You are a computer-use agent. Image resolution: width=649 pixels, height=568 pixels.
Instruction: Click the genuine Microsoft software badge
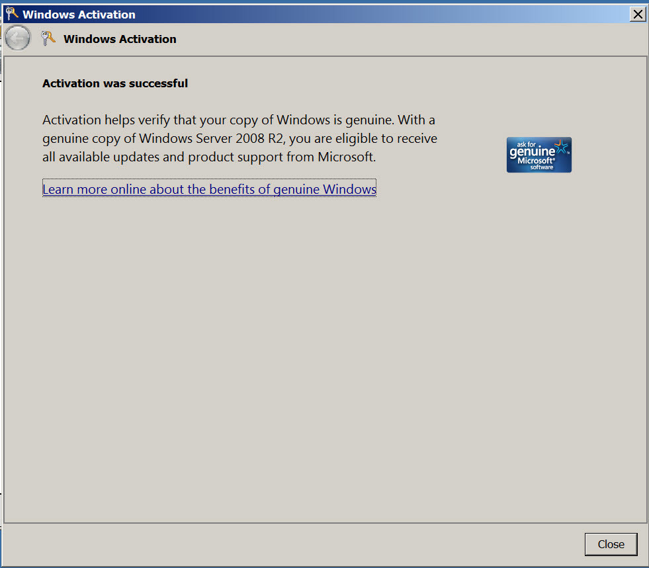point(539,155)
